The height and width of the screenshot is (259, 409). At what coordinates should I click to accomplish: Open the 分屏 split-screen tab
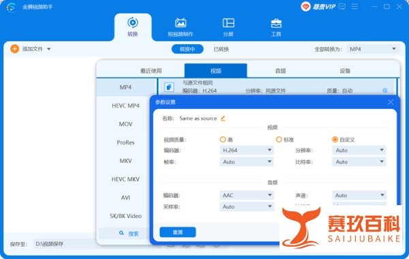(228, 27)
